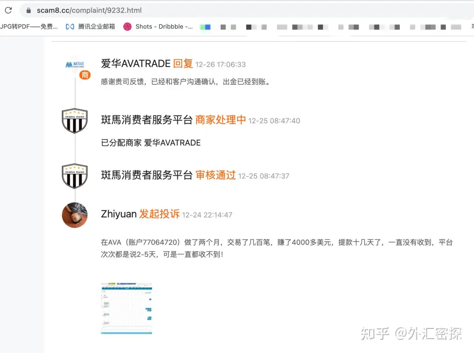Click the lock icon in address bar
The image size is (474, 353).
29,11
